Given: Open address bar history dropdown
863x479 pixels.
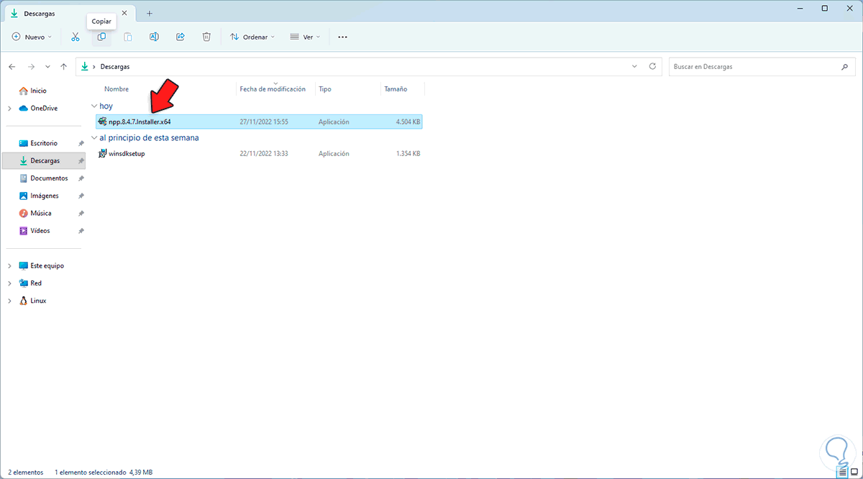Looking at the screenshot, I should pos(634,66).
